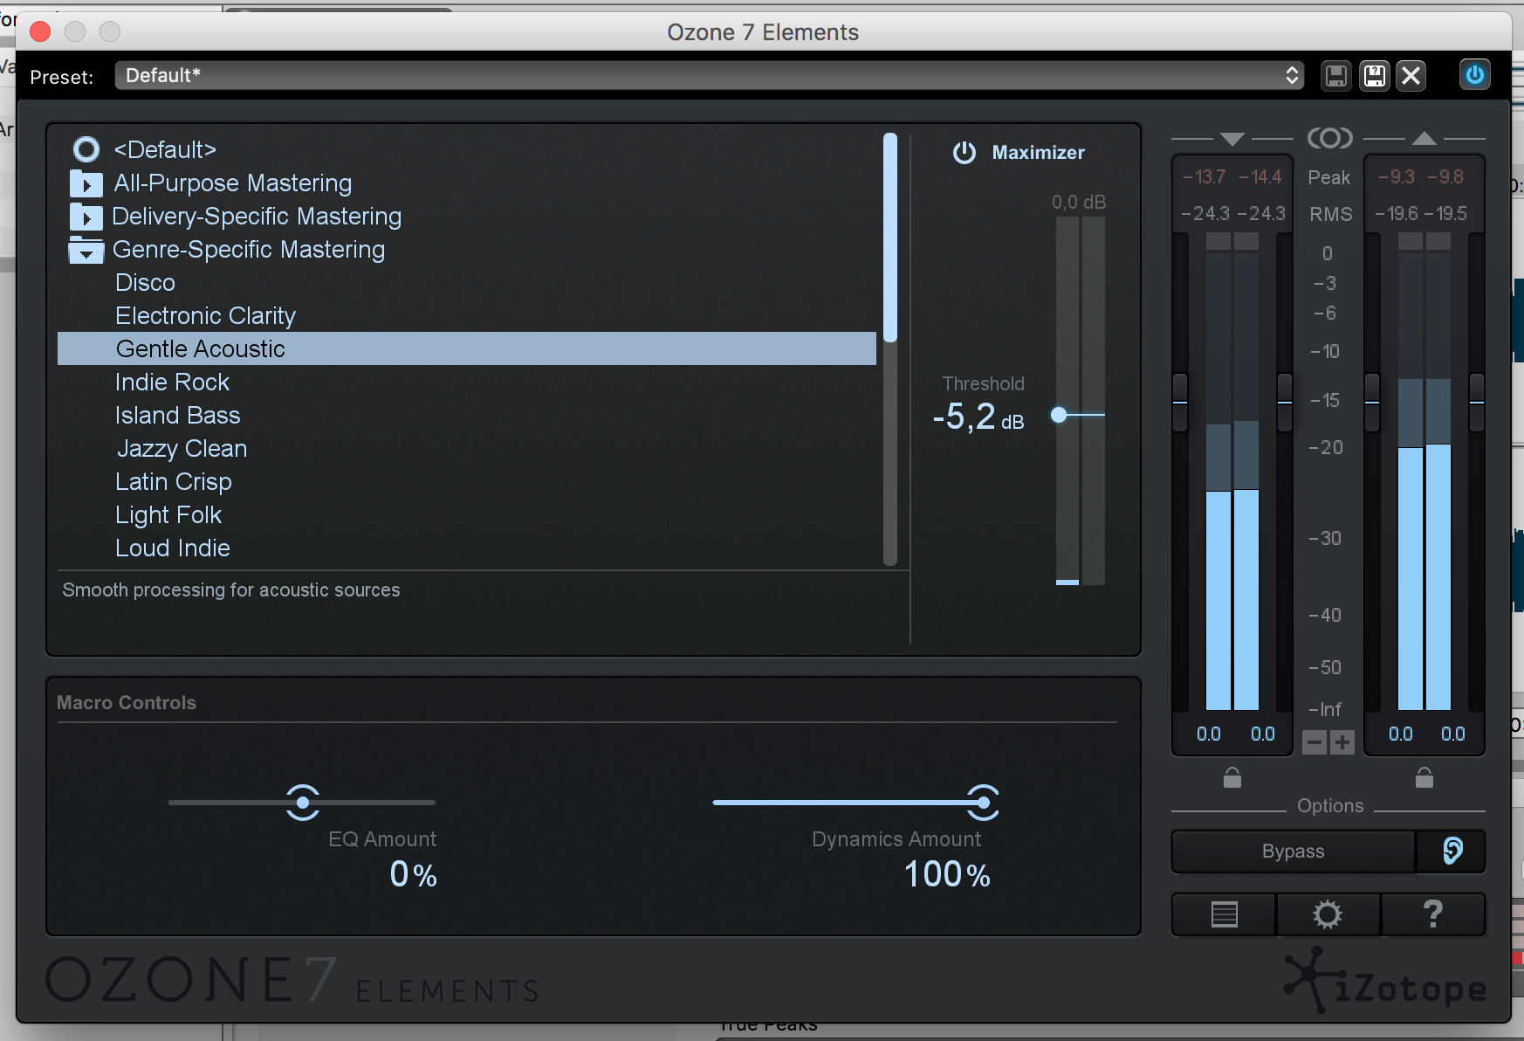This screenshot has height=1041, width=1524.
Task: Click the save preset floppy disk icon
Action: [1335, 75]
